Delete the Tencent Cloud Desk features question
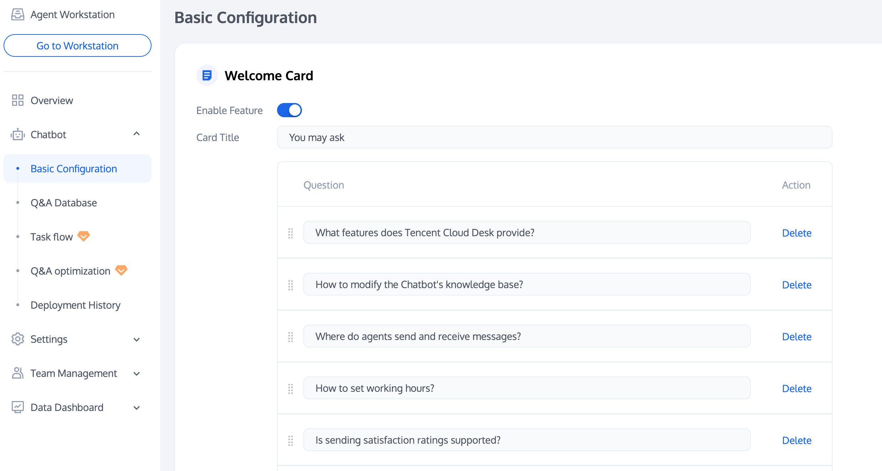Image resolution: width=882 pixels, height=471 pixels. point(797,233)
